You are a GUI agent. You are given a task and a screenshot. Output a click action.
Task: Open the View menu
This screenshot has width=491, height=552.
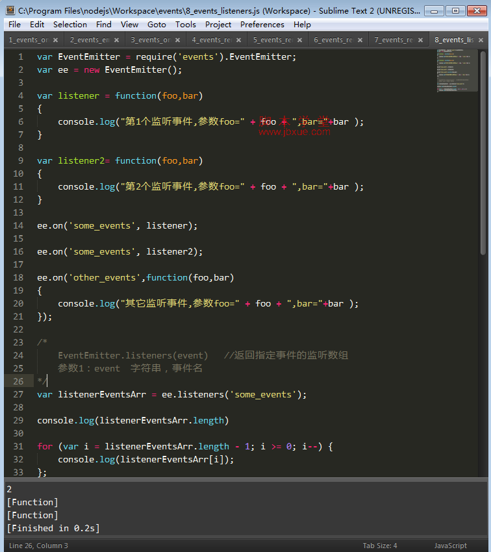point(129,25)
